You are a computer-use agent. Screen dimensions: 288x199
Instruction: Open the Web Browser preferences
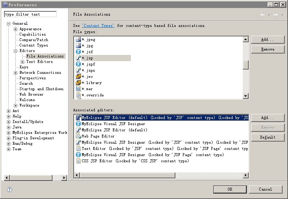(x=31, y=95)
